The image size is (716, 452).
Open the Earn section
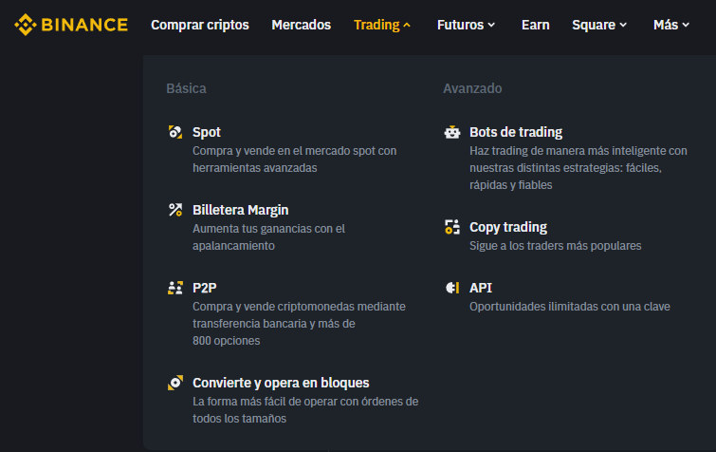(535, 25)
